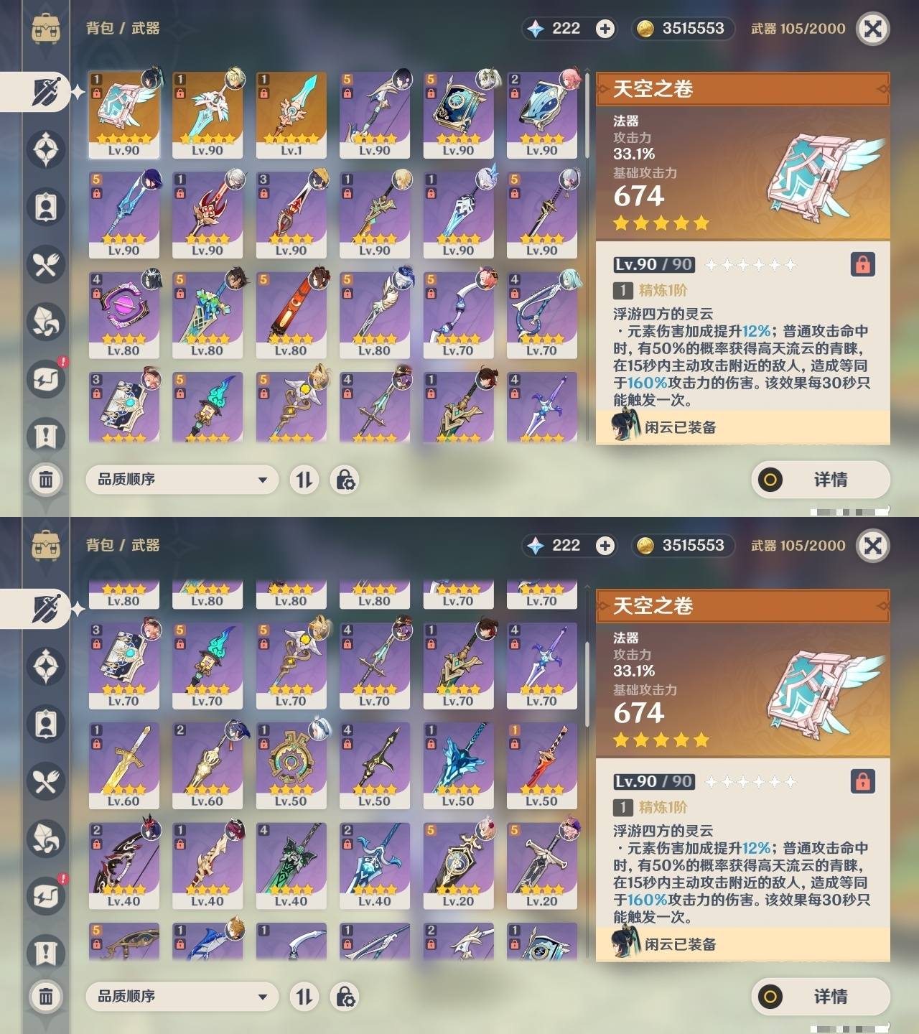
Task: Toggle ascending/descending arrows in bottom panel
Action: click(304, 997)
